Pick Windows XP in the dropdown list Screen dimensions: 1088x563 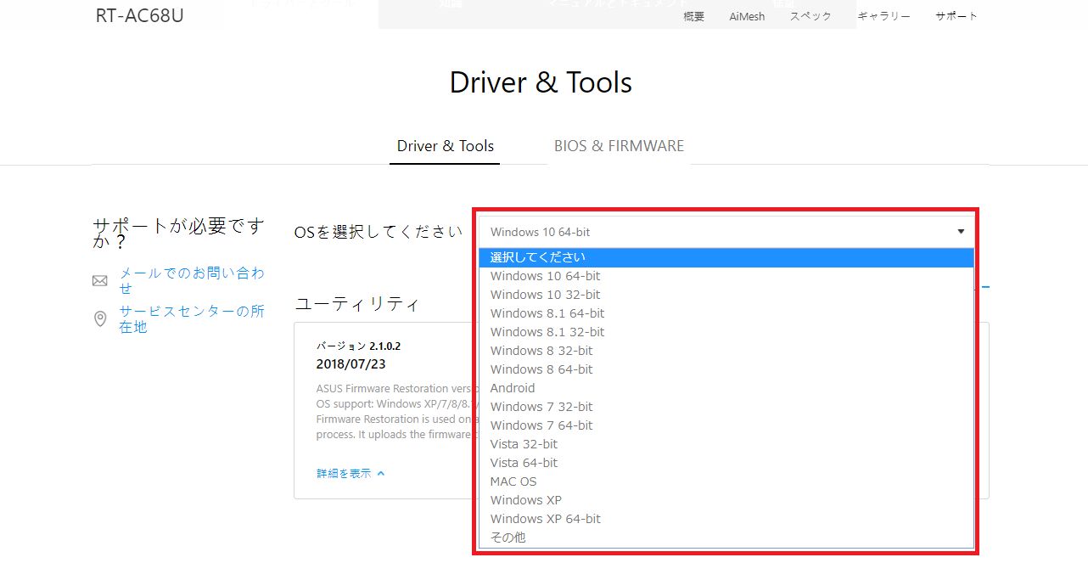pyautogui.click(x=726, y=500)
